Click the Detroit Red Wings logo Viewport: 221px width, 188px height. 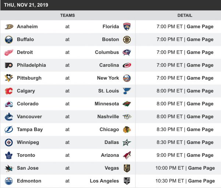[x=9, y=52]
